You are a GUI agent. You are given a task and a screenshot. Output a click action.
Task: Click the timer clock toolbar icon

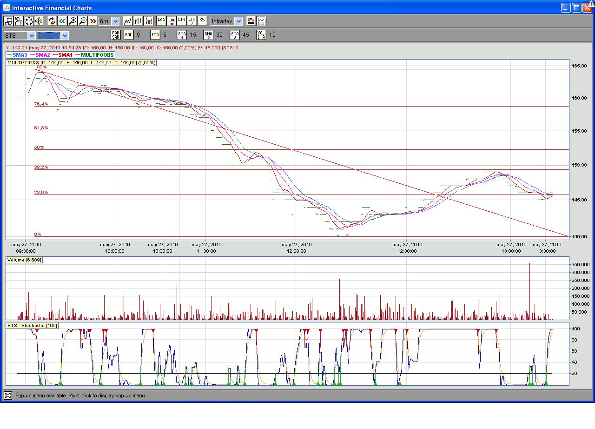point(29,21)
